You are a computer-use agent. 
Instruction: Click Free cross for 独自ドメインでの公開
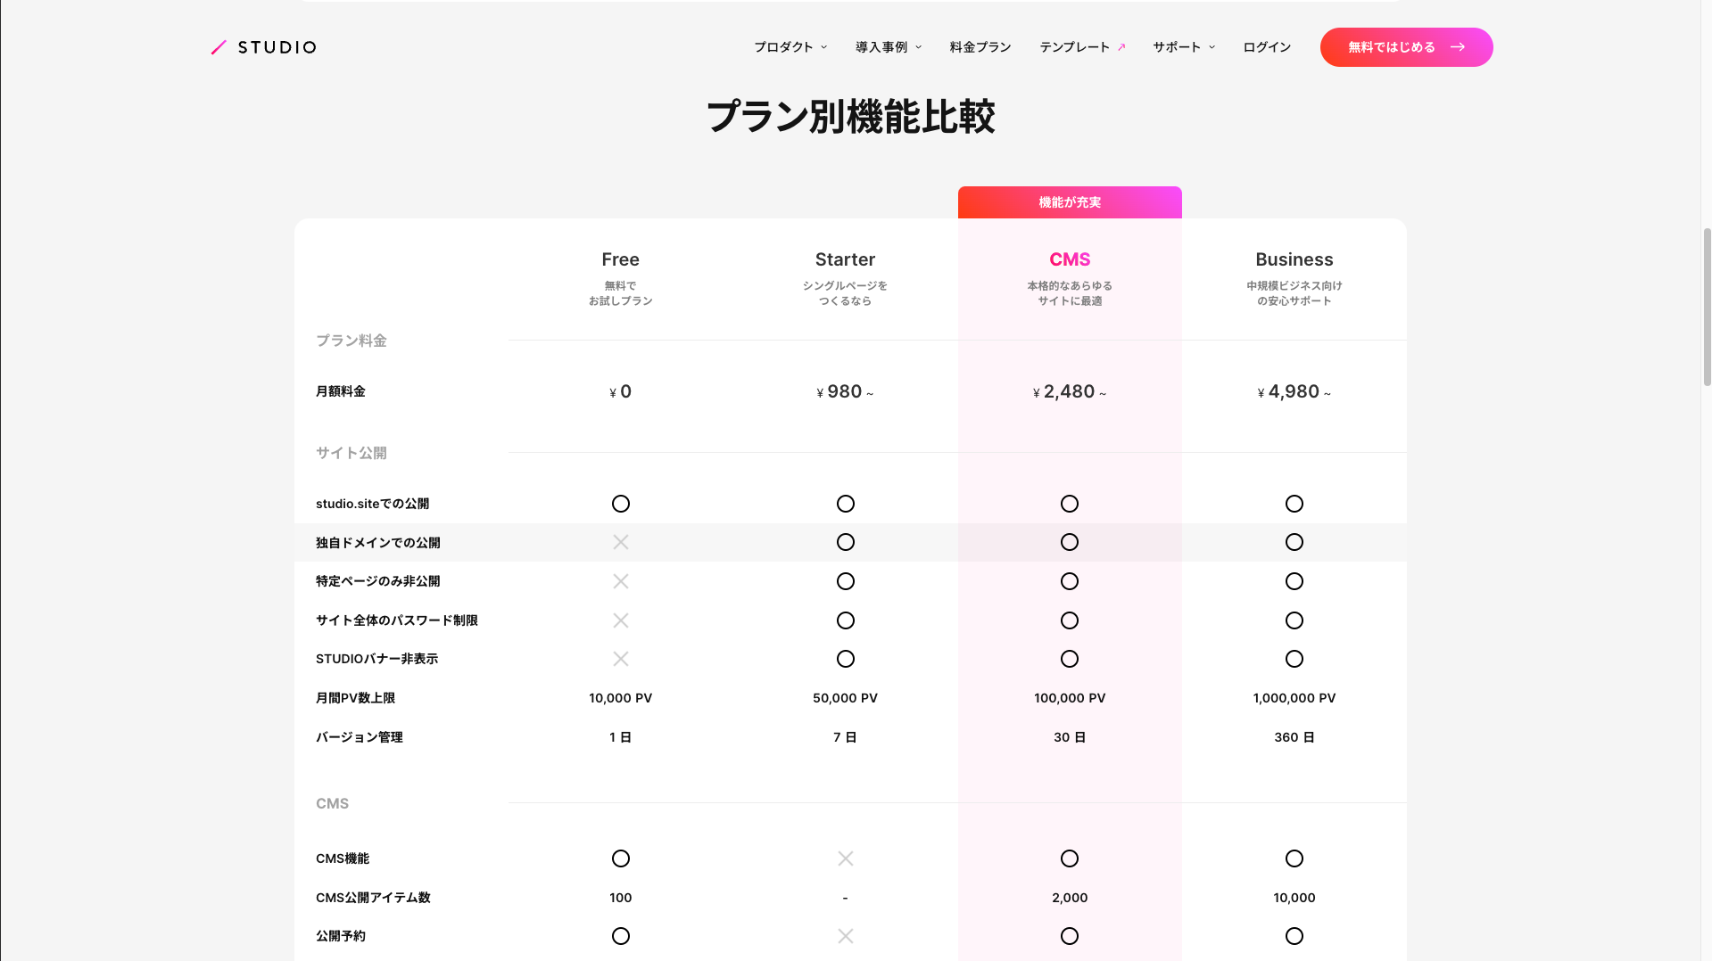tap(621, 542)
